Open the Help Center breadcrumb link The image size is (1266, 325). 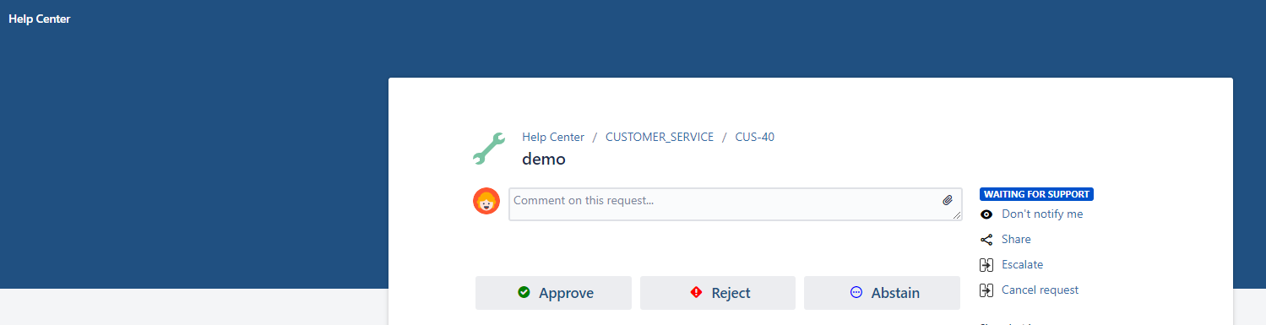coord(553,137)
